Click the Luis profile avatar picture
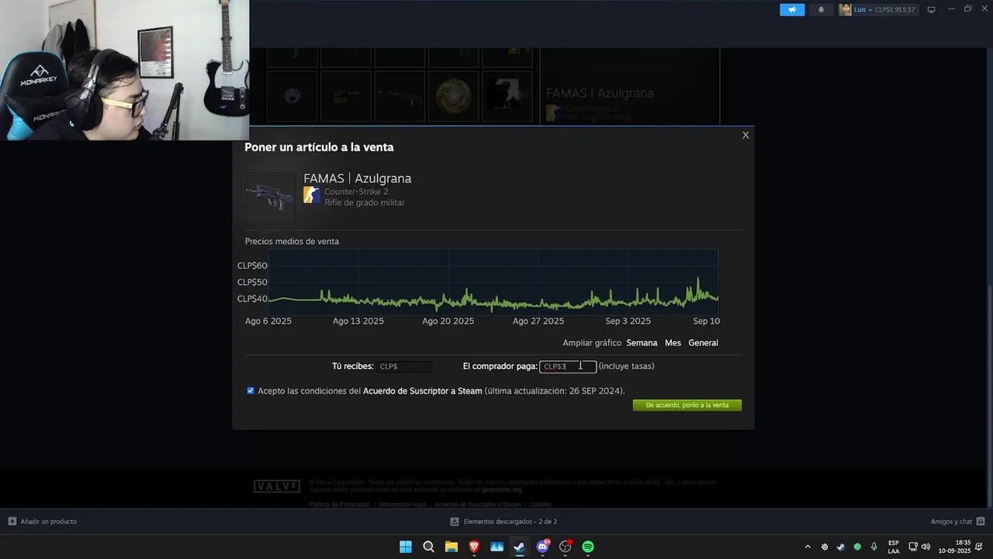993x559 pixels. (845, 9)
